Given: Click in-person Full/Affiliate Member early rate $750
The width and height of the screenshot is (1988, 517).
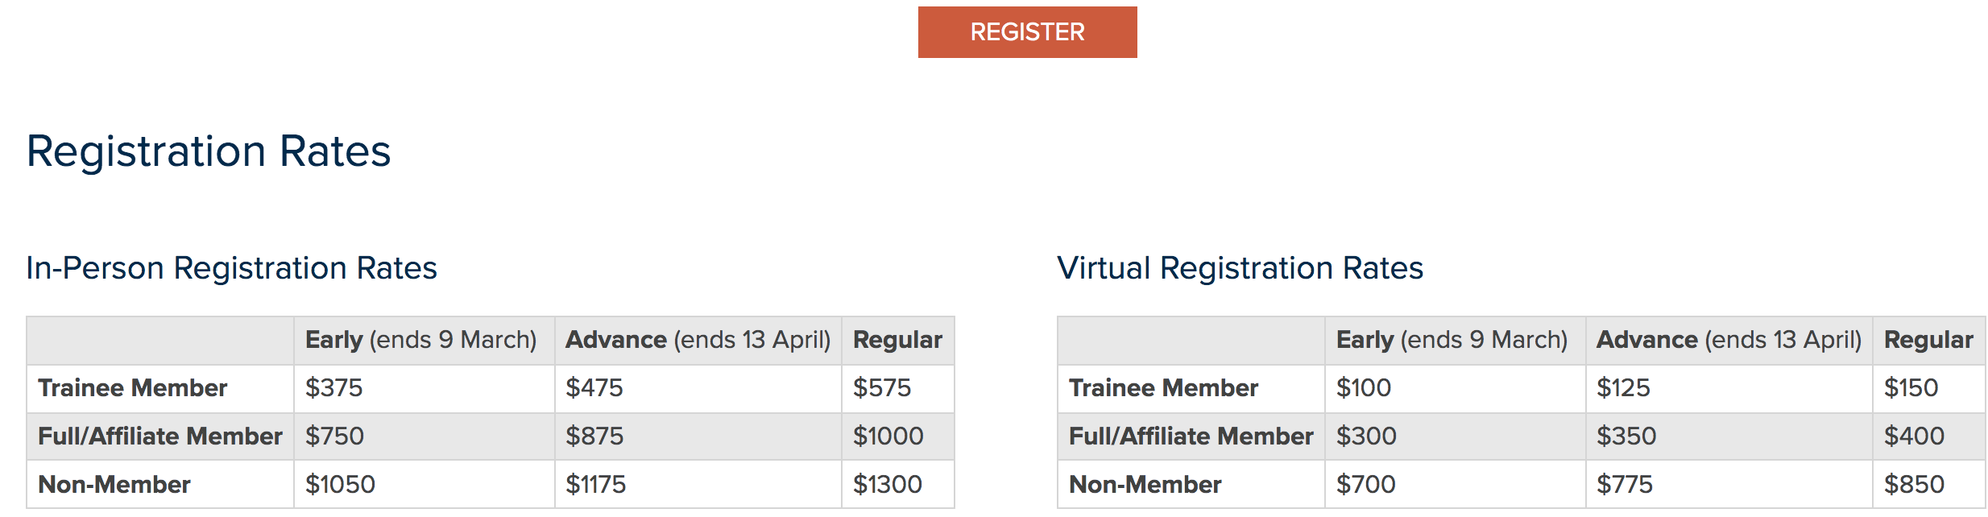Looking at the screenshot, I should point(334,436).
